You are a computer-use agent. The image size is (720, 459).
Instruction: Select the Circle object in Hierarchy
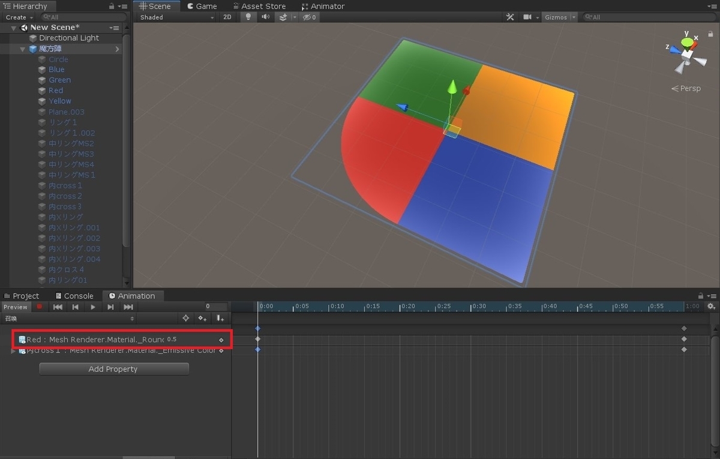tap(58, 59)
